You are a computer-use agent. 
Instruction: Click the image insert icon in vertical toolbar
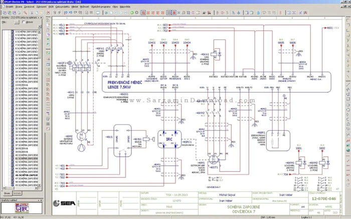pyautogui.click(x=48, y=53)
